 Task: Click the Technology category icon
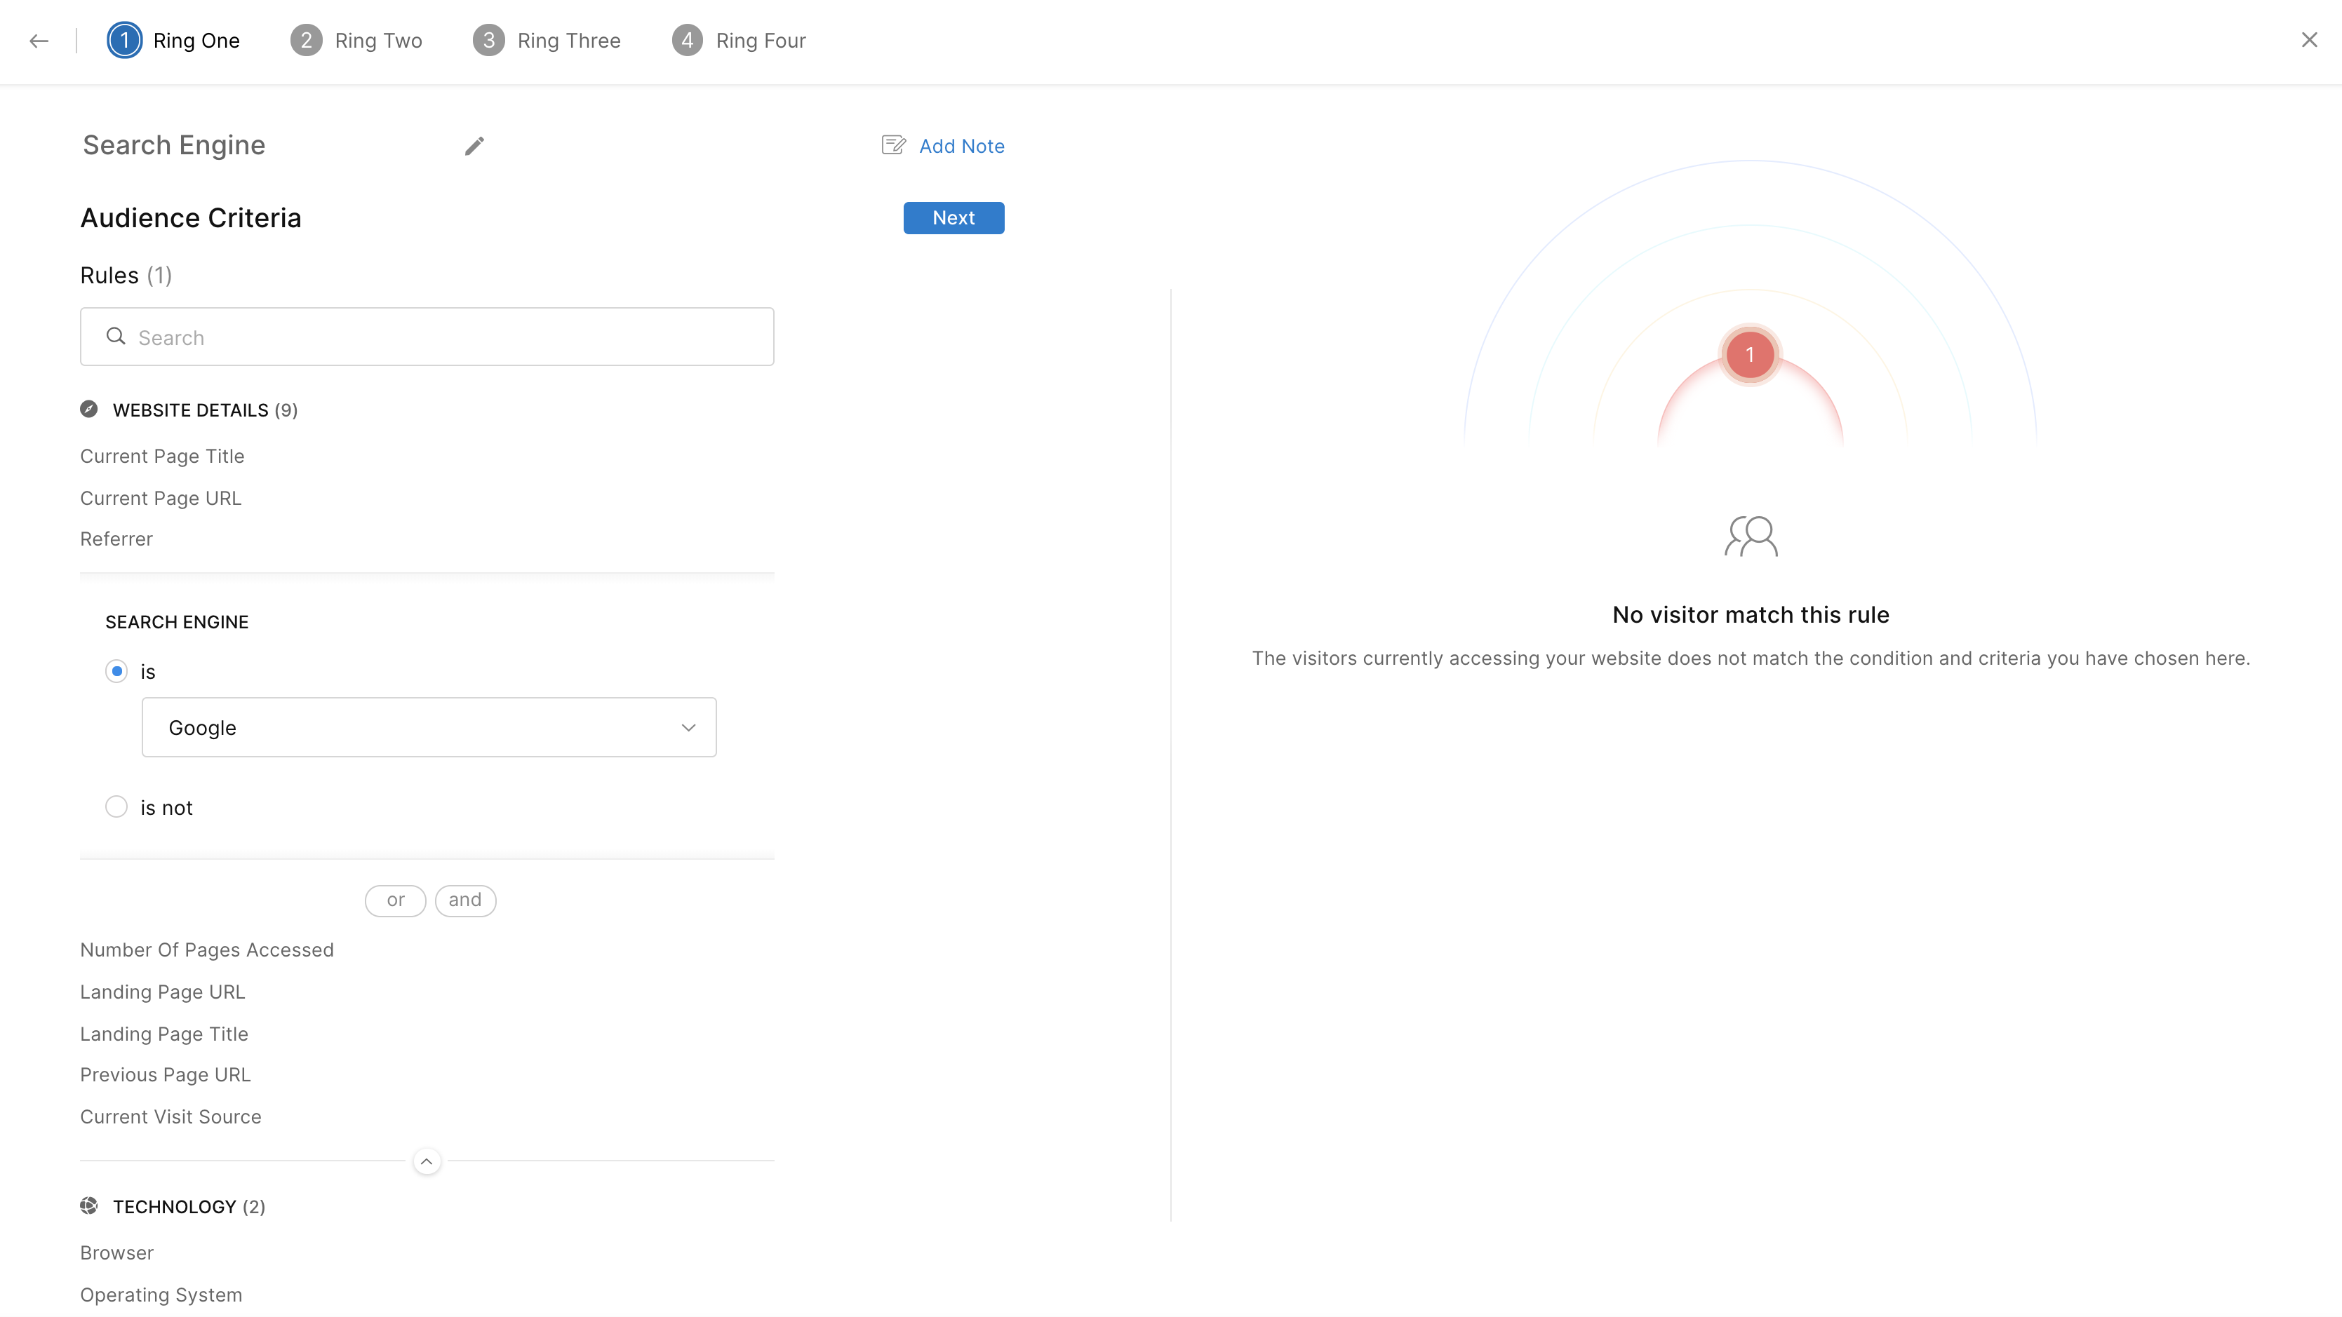[89, 1206]
